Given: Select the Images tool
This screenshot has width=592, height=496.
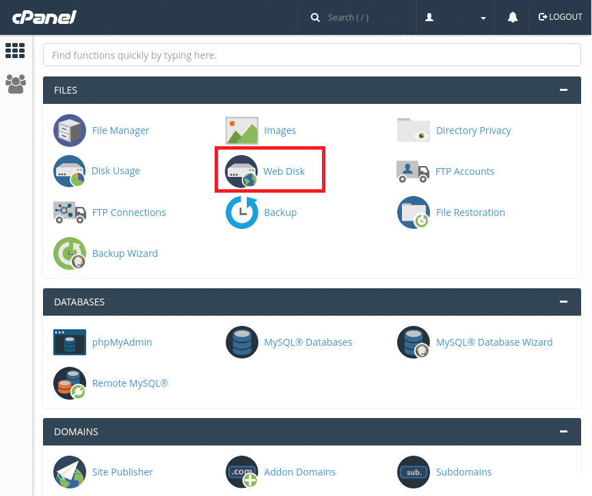Looking at the screenshot, I should pyautogui.click(x=280, y=130).
